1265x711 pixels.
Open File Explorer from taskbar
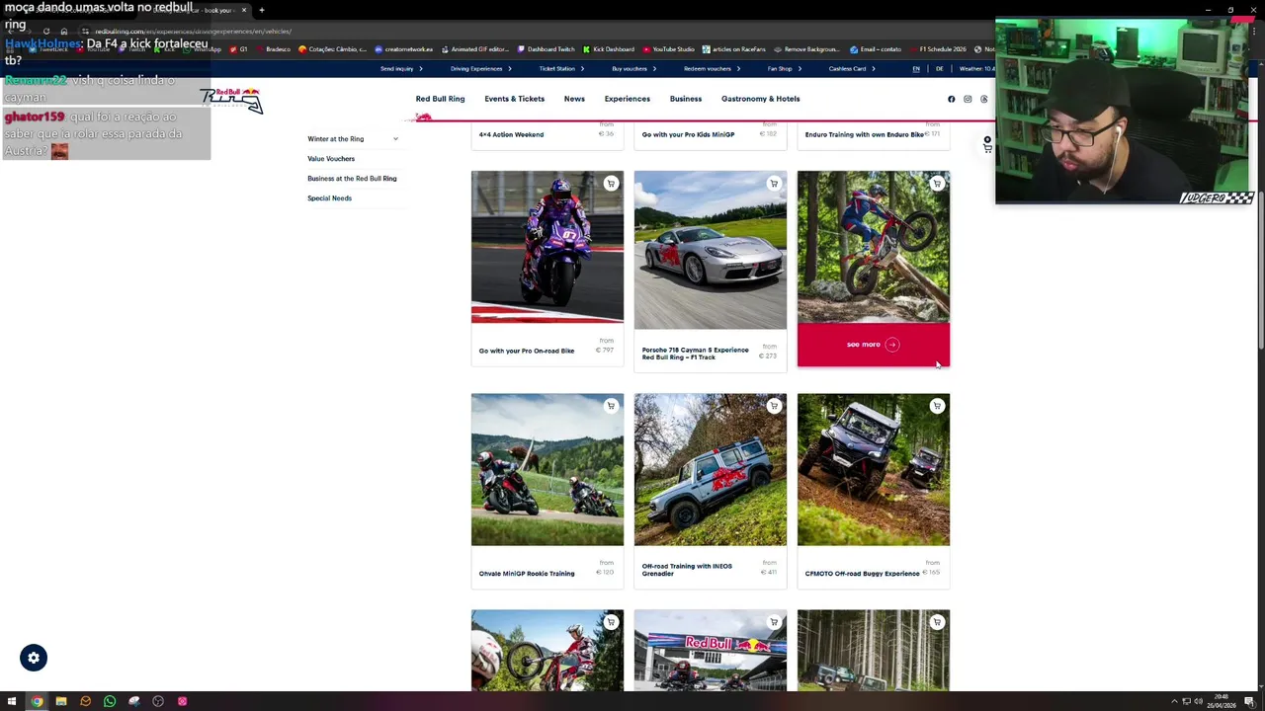coord(61,701)
